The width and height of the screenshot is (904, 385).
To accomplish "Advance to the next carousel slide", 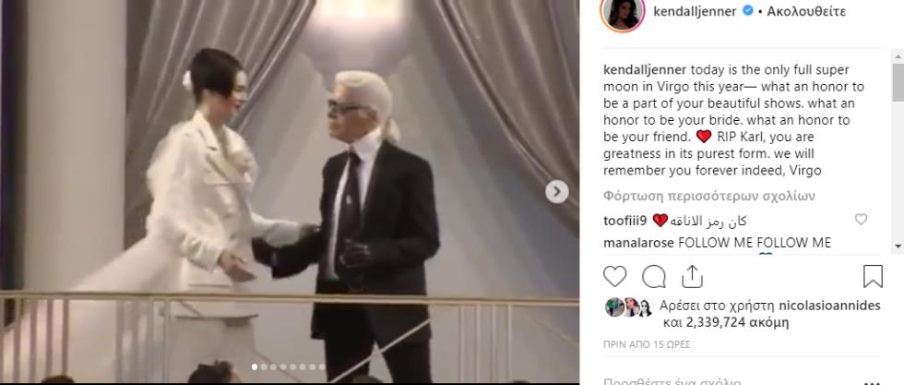I will (557, 192).
